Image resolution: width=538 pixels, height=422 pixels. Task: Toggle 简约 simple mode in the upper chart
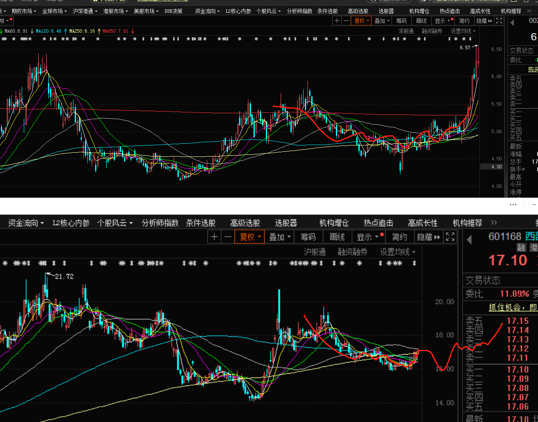pos(464,21)
